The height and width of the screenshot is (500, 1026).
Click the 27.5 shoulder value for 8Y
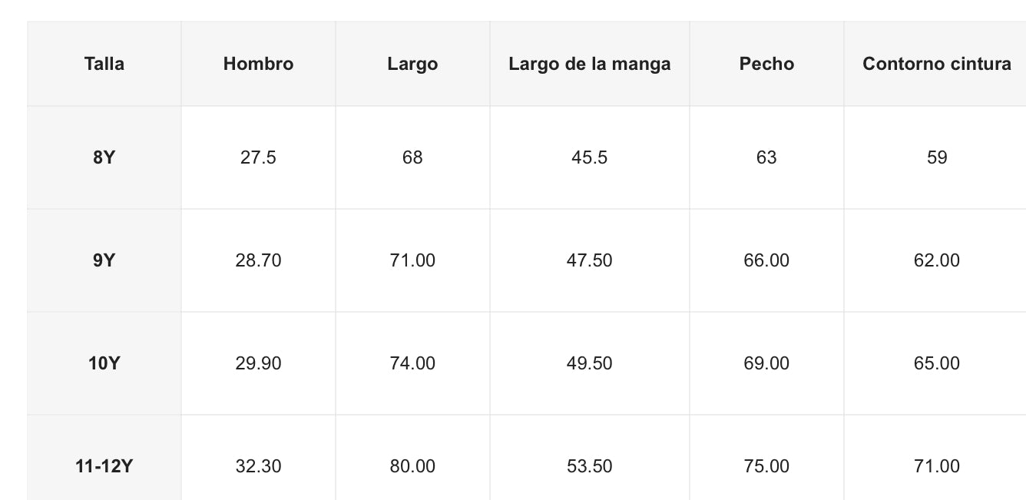point(258,157)
